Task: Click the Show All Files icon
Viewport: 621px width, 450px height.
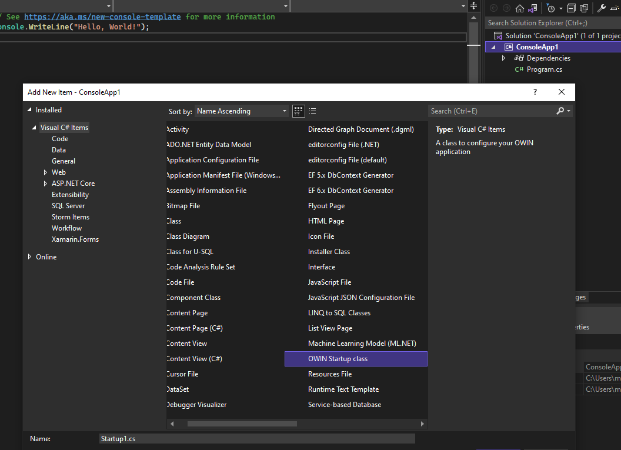Action: coord(584,8)
